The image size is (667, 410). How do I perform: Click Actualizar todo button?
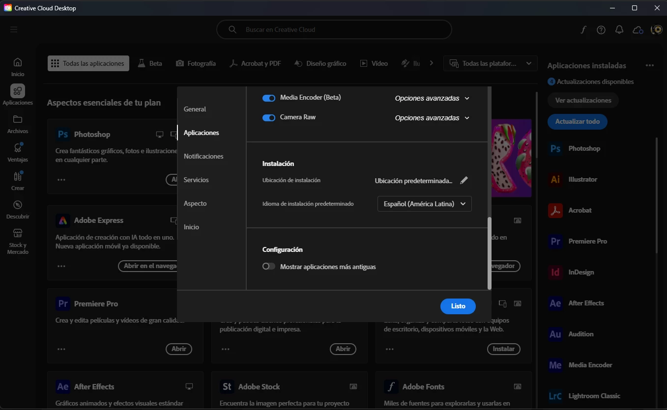578,121
